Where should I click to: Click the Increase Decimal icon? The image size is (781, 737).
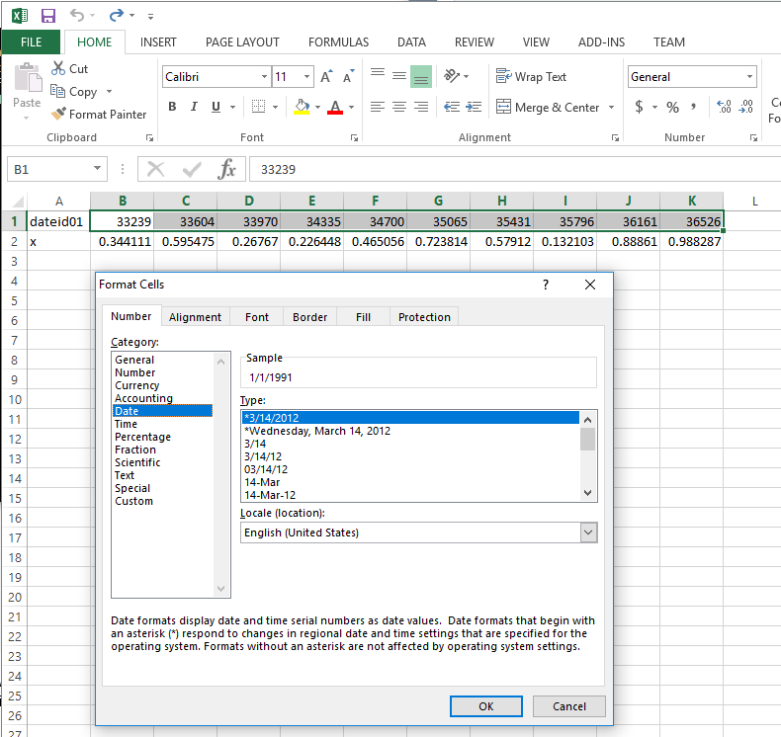click(724, 107)
